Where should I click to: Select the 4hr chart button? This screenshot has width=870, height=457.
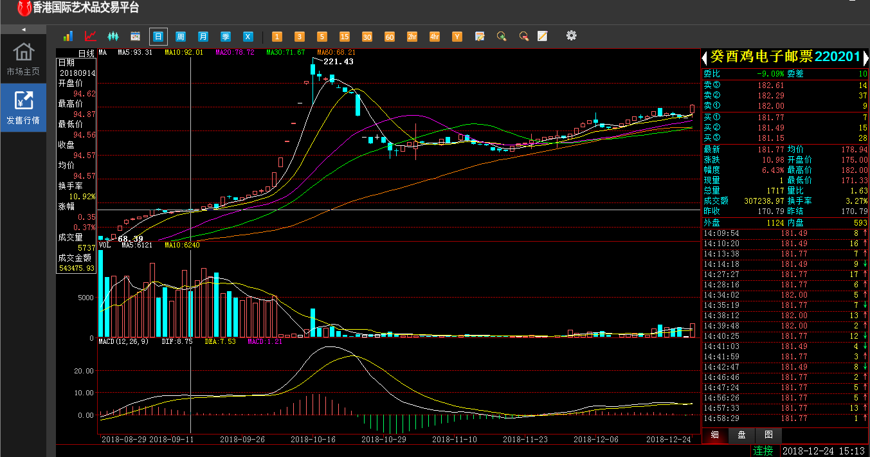click(x=435, y=37)
